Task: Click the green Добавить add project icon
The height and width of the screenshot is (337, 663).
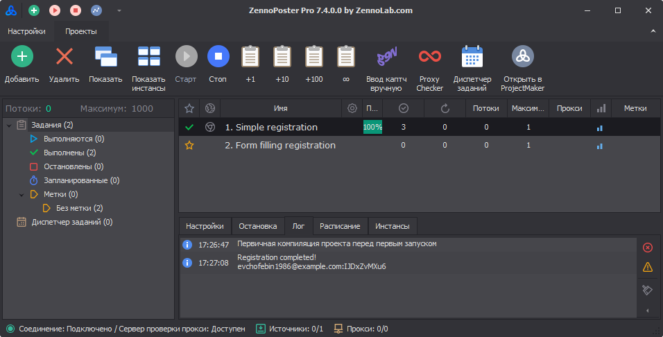Action: tap(21, 57)
